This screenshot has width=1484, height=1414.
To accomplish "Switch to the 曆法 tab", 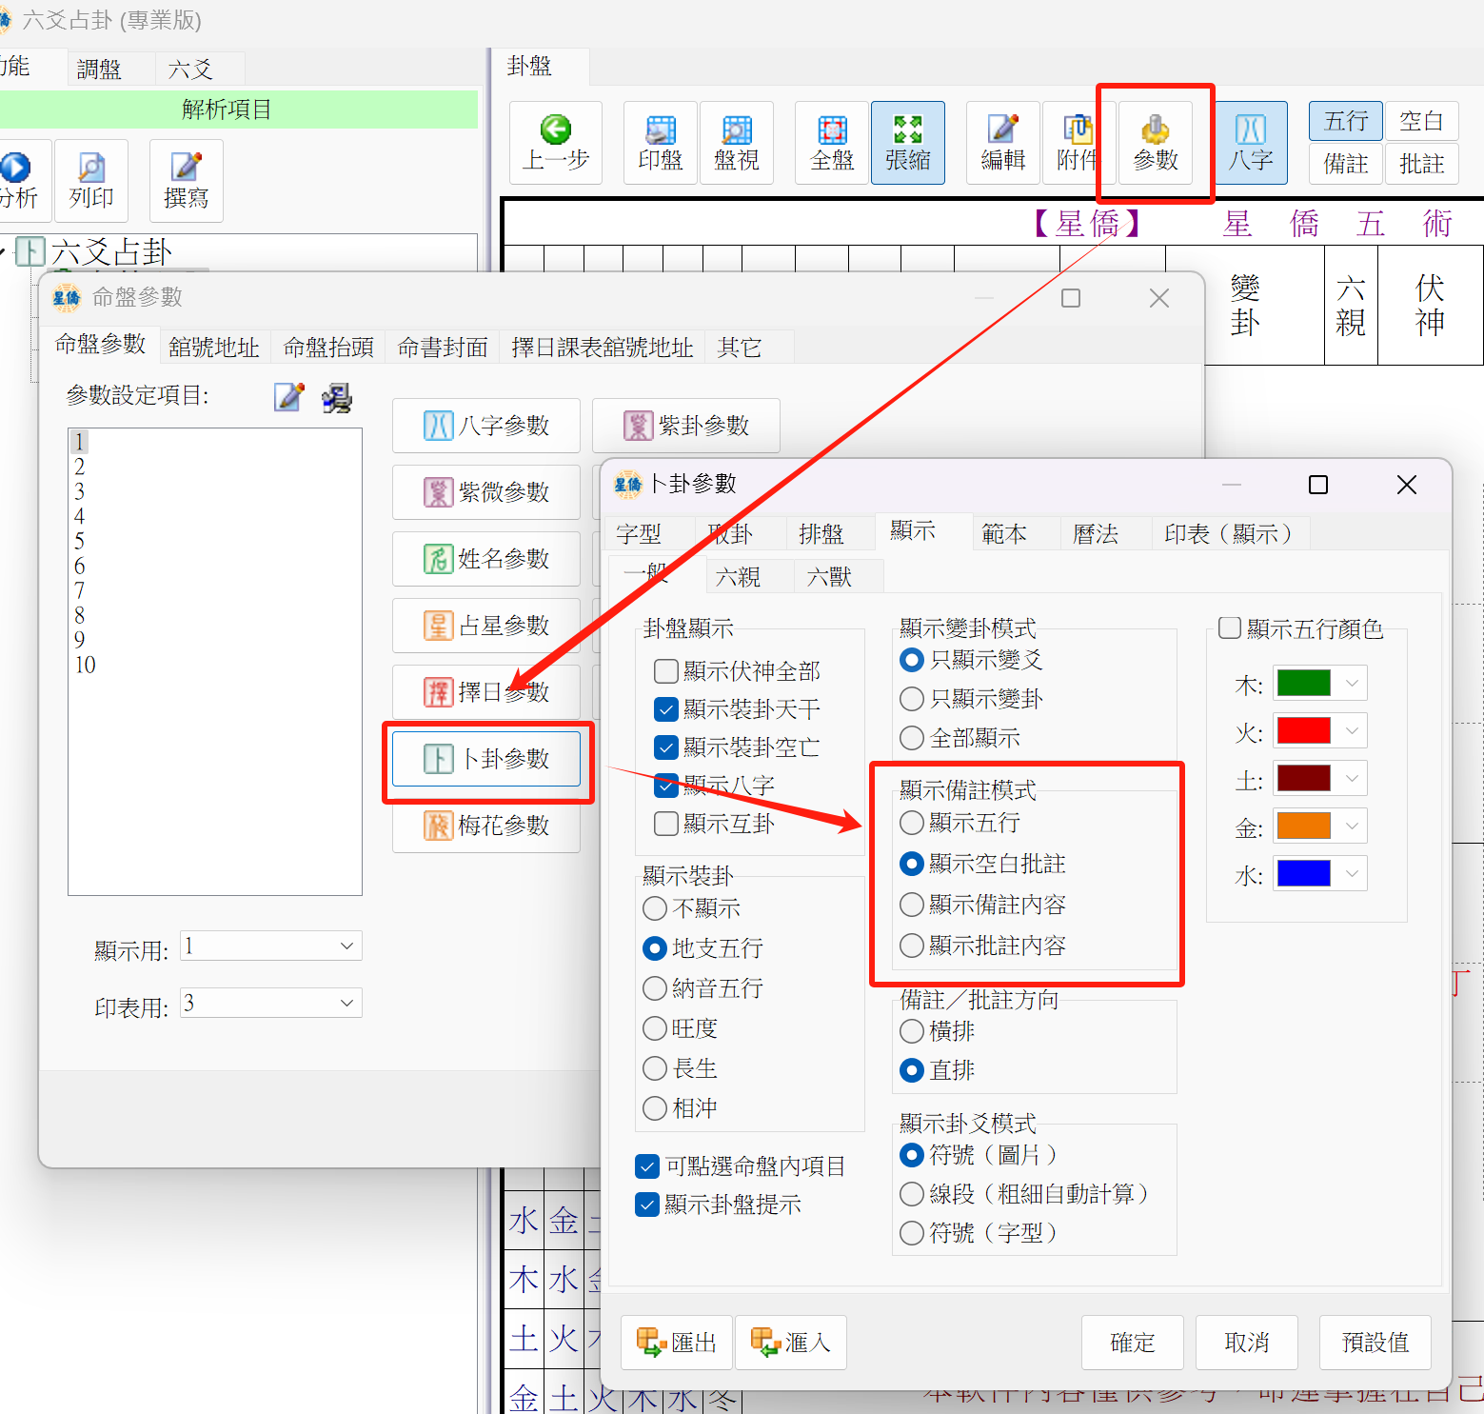I will [1096, 534].
